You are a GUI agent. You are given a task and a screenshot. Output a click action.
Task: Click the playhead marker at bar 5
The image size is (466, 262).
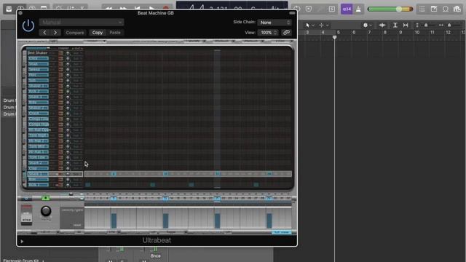click(x=335, y=37)
